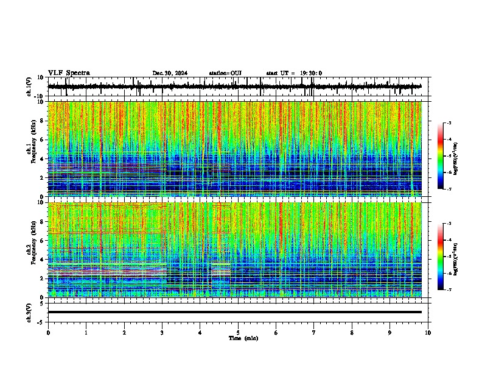The height and width of the screenshot is (373, 482).
Task: Click the 8 kHz tick on ch.1 frequency axis
Action: pyautogui.click(x=43, y=121)
